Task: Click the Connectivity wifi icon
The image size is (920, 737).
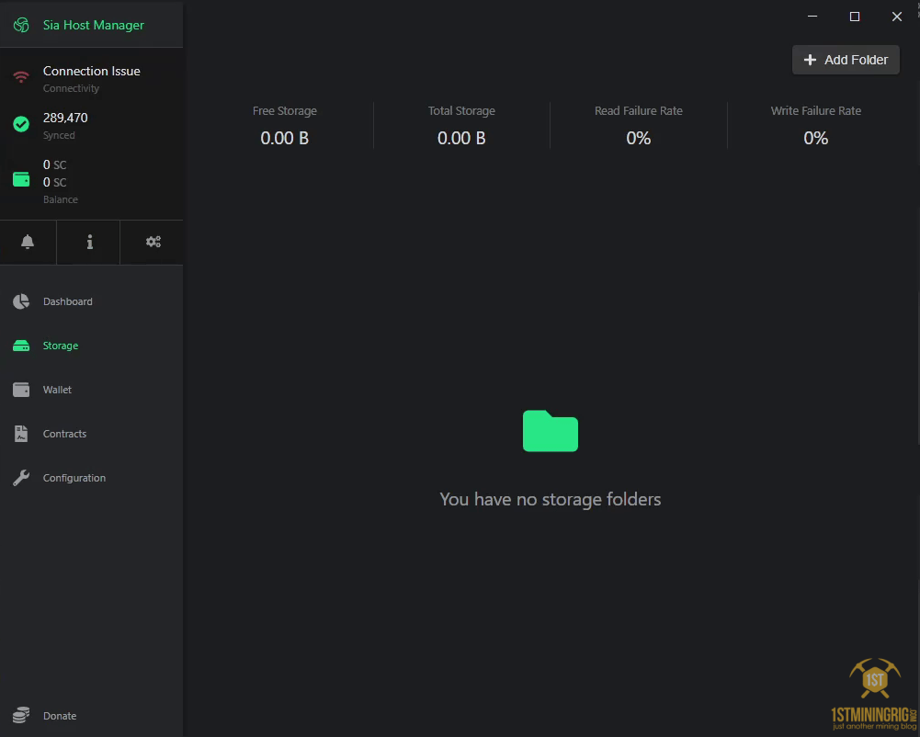Action: [21, 77]
